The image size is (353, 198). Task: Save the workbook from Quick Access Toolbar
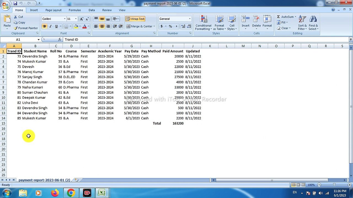pos(15,3)
